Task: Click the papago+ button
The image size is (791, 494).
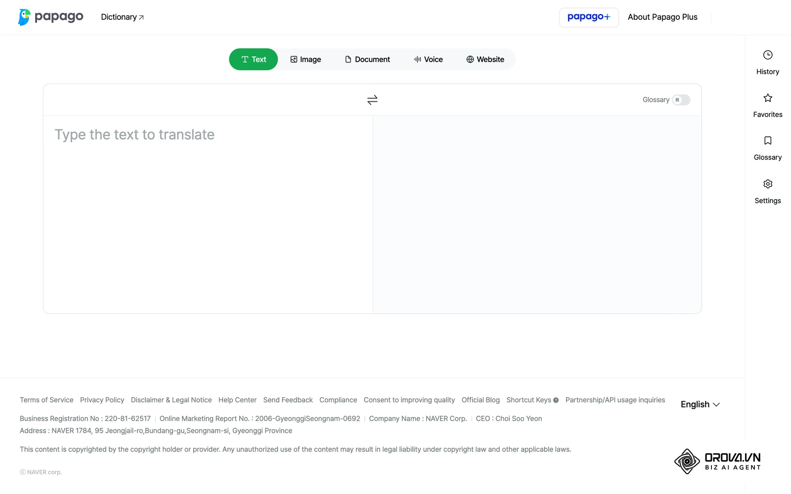Action: pos(589,17)
